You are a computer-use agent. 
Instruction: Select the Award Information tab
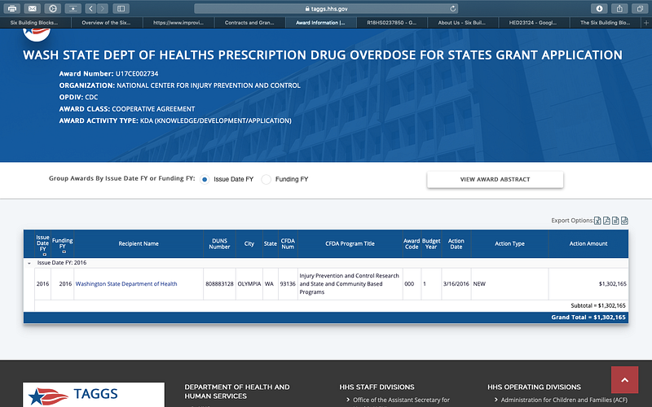321,23
